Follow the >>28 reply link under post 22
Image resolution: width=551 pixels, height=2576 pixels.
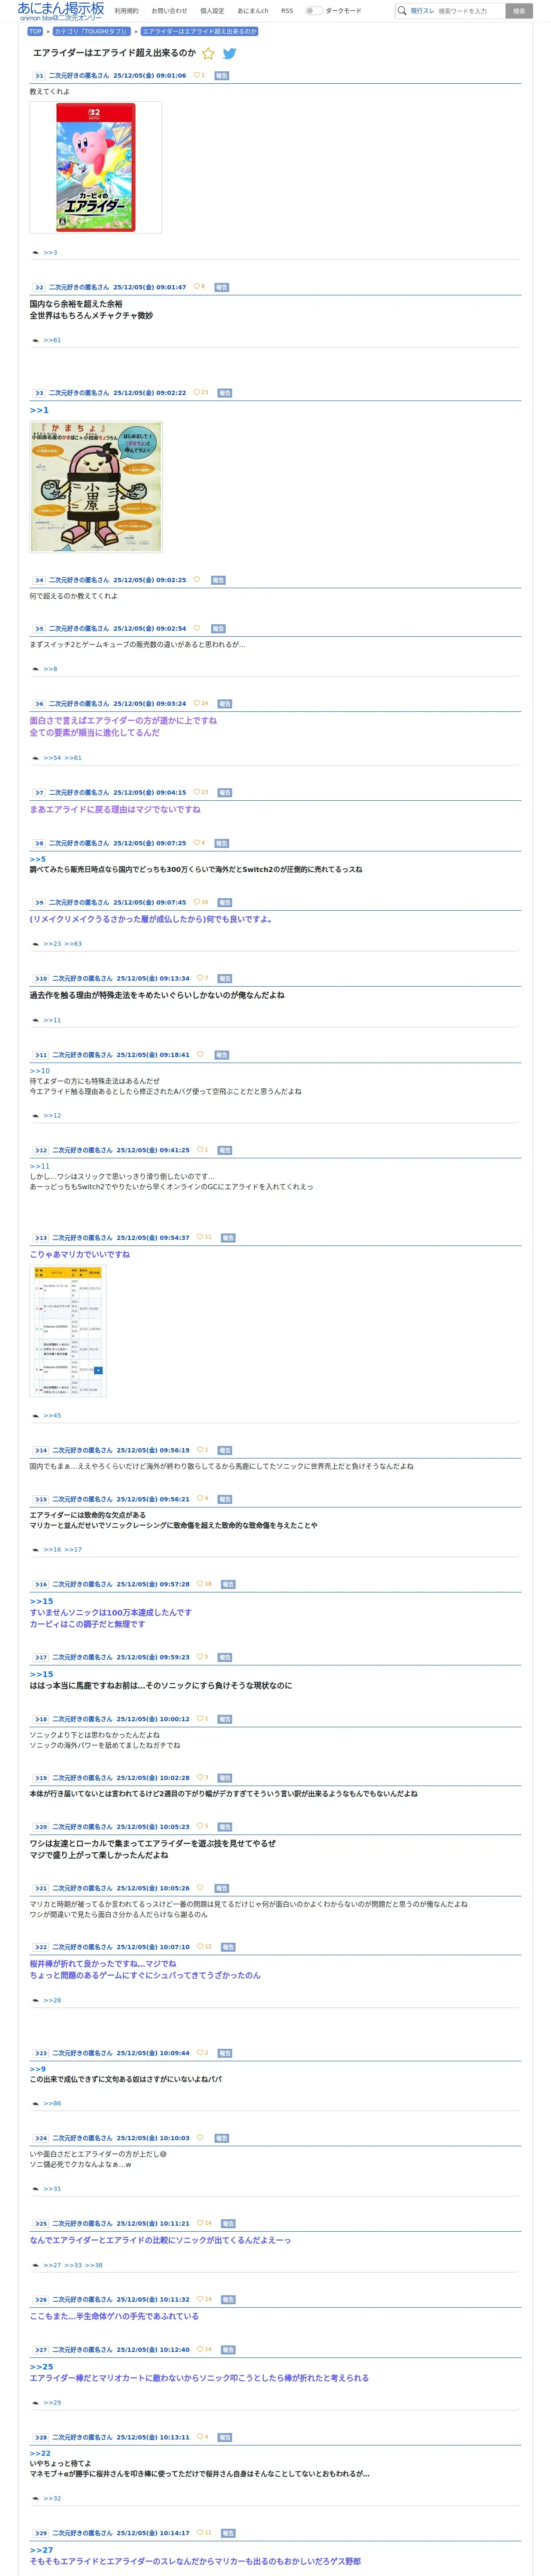point(52,2000)
